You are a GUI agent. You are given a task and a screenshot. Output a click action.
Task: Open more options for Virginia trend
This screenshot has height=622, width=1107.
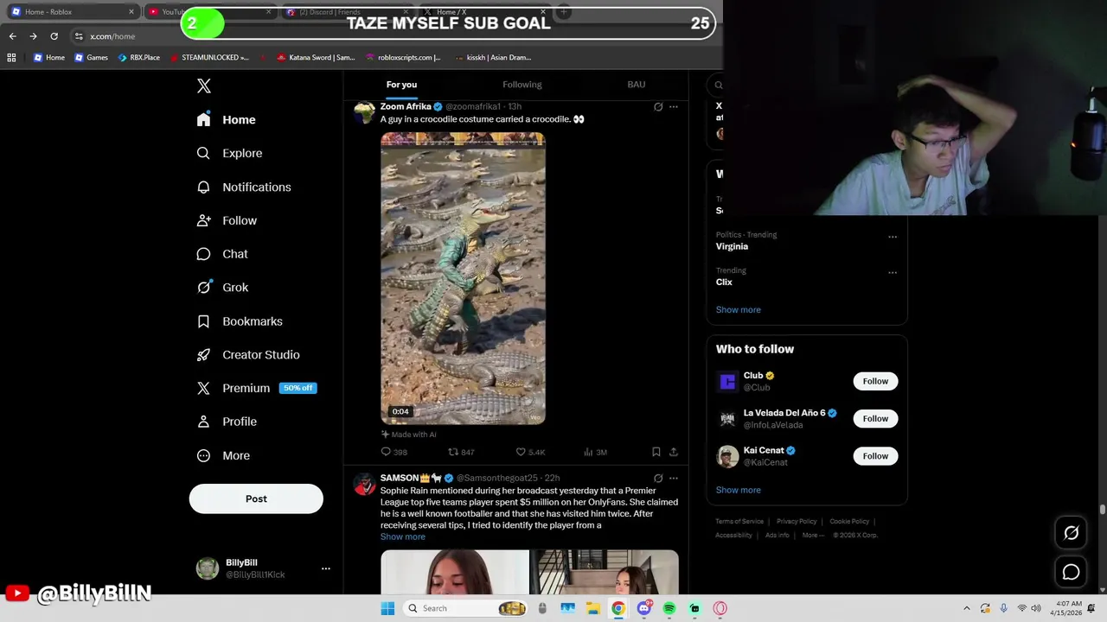893,237
